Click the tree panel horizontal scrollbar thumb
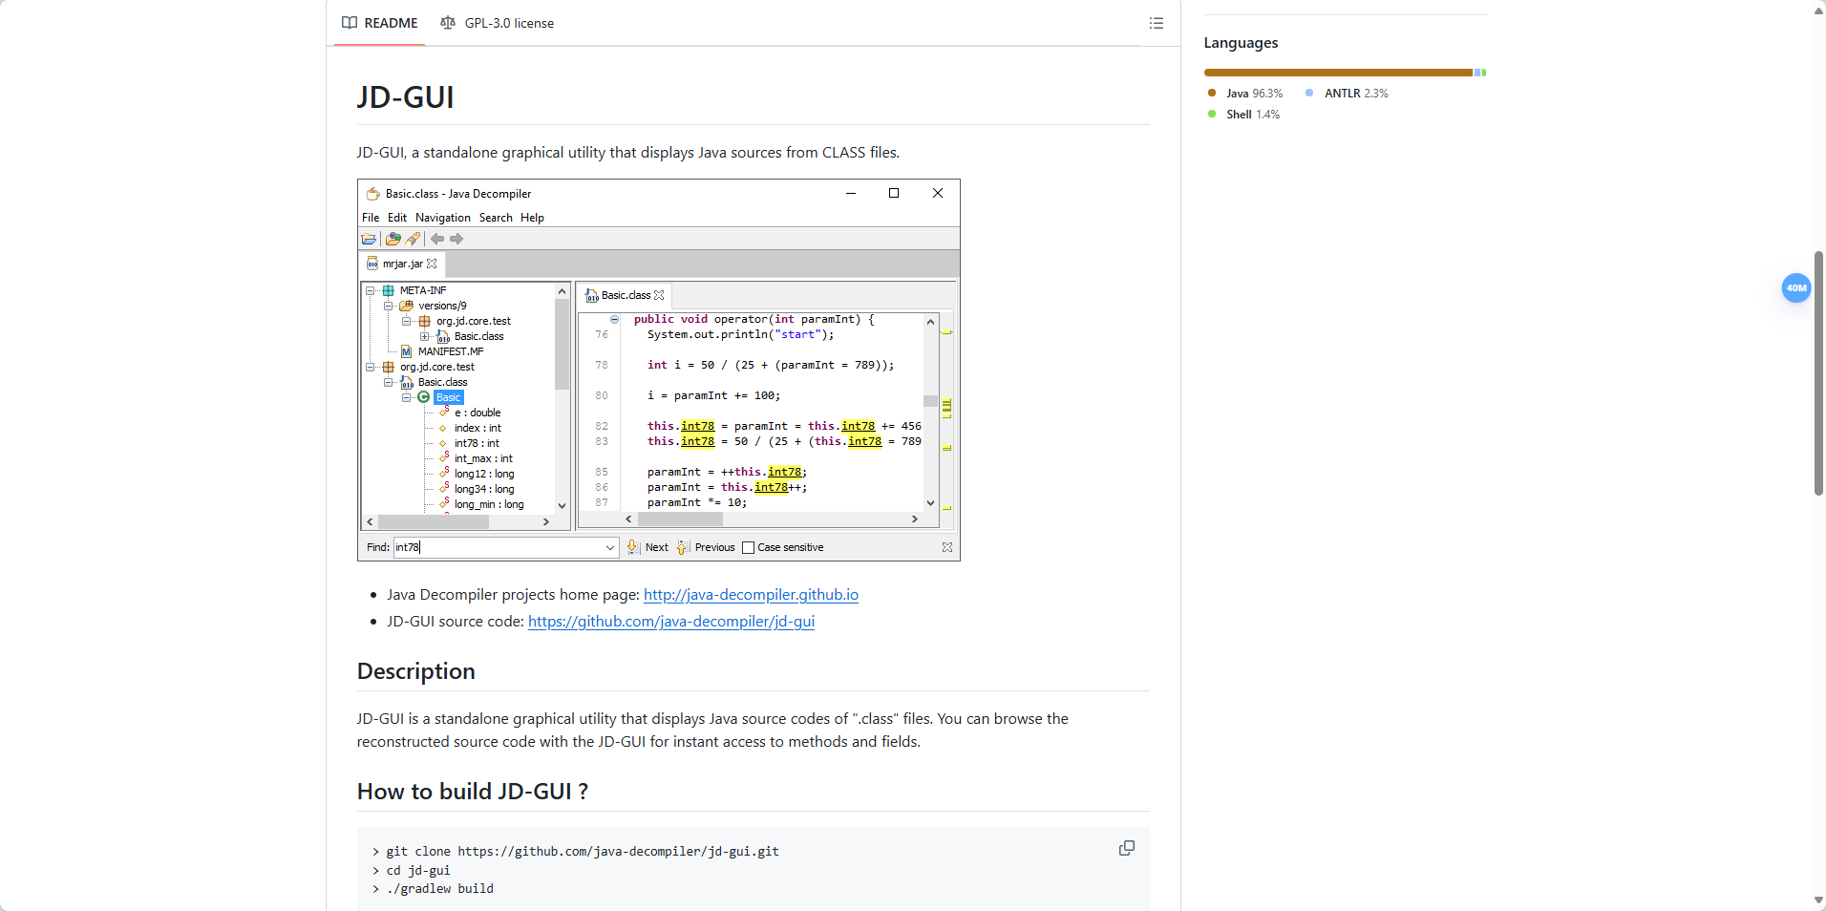 click(x=434, y=522)
